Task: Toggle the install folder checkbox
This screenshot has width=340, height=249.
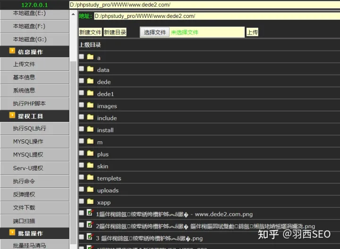Action: point(81,129)
